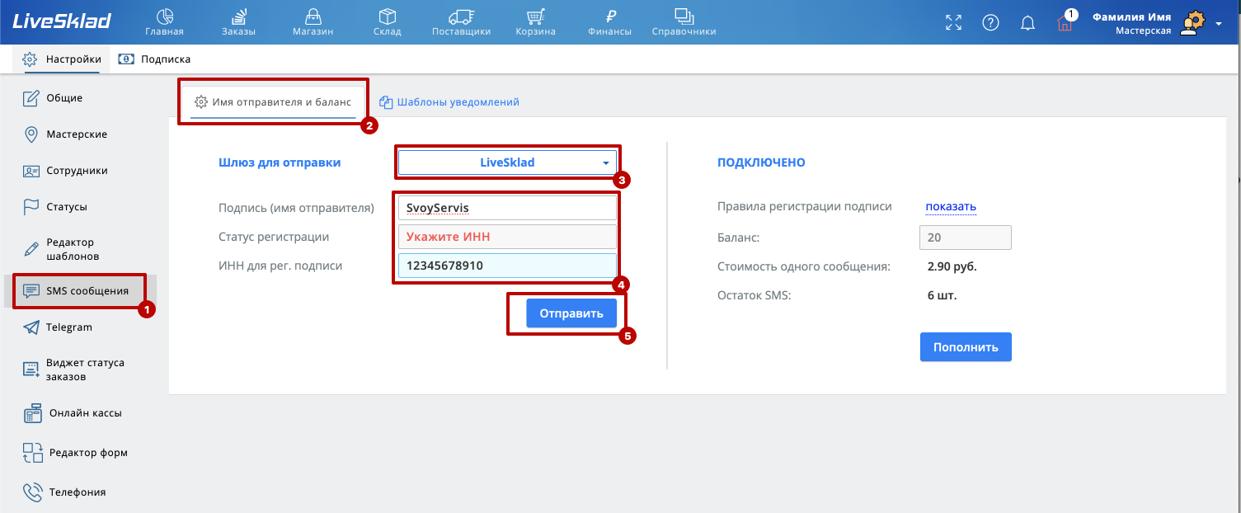Screen dimensions: 1241x513
Task: Open Редактор шаблонов in sidebar
Action: click(61, 249)
